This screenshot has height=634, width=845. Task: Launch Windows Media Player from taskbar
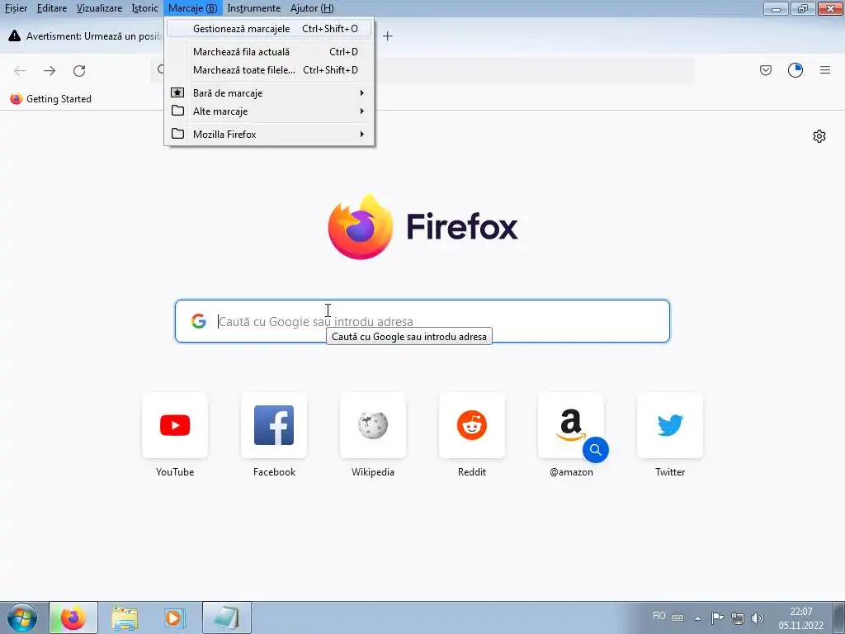pos(175,617)
